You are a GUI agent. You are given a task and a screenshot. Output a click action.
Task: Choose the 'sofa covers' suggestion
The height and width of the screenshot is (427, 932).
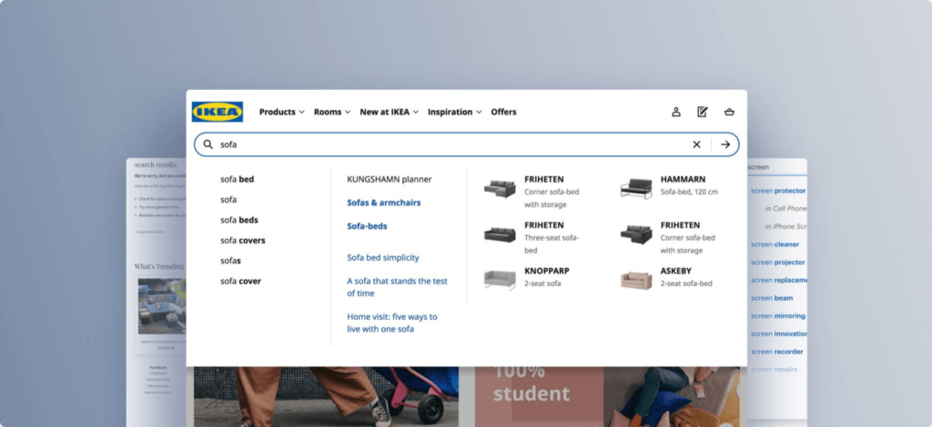coord(242,240)
